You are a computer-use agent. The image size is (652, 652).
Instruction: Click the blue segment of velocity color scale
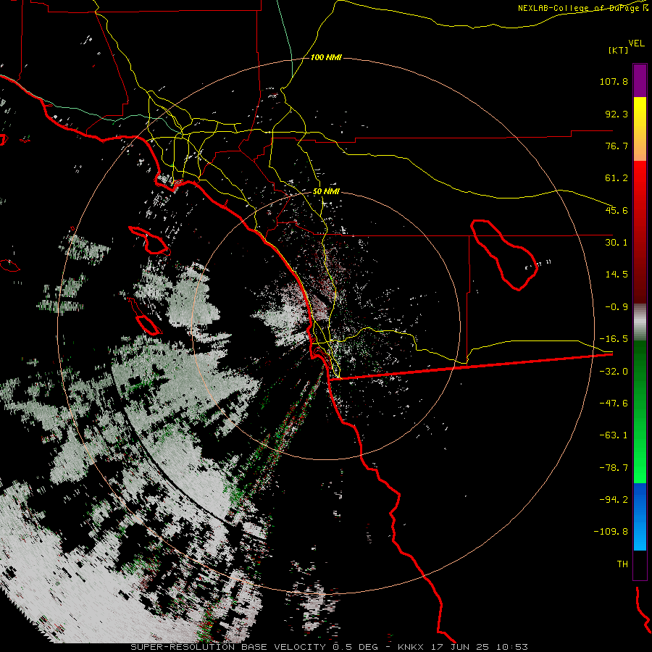click(x=640, y=517)
